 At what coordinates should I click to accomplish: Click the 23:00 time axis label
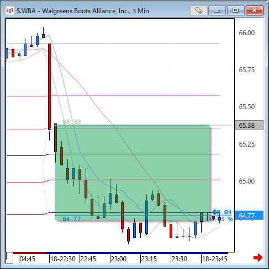pyautogui.click(x=119, y=259)
